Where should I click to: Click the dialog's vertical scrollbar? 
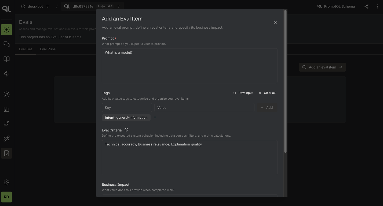285,82
